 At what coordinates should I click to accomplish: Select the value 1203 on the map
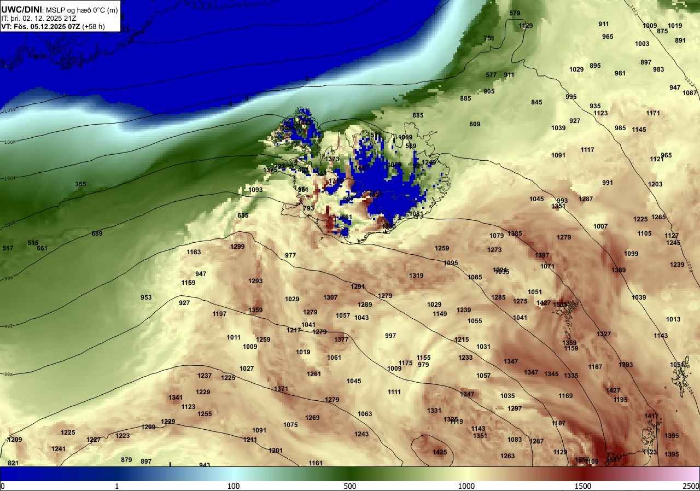tap(655, 184)
